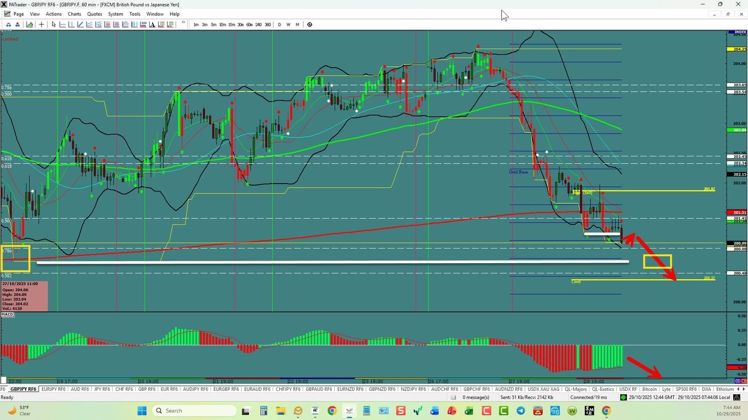
Task: Switch chart to 15m timeframe
Action: 231,24
